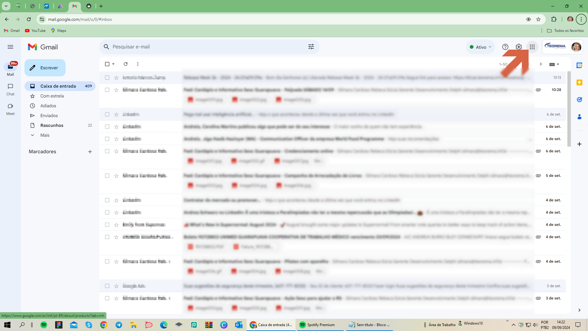Viewport: 588px width, 331px height.
Task: Collapse the side panel with arrow
Action: click(579, 310)
